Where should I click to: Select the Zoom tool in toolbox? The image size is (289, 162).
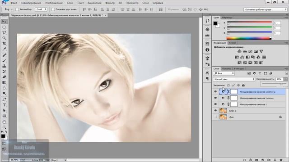click(x=4, y=127)
